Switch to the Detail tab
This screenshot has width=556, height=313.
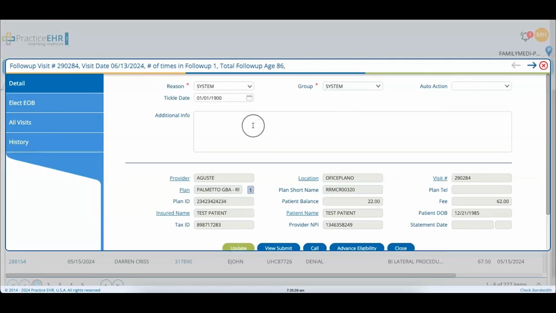(x=54, y=83)
